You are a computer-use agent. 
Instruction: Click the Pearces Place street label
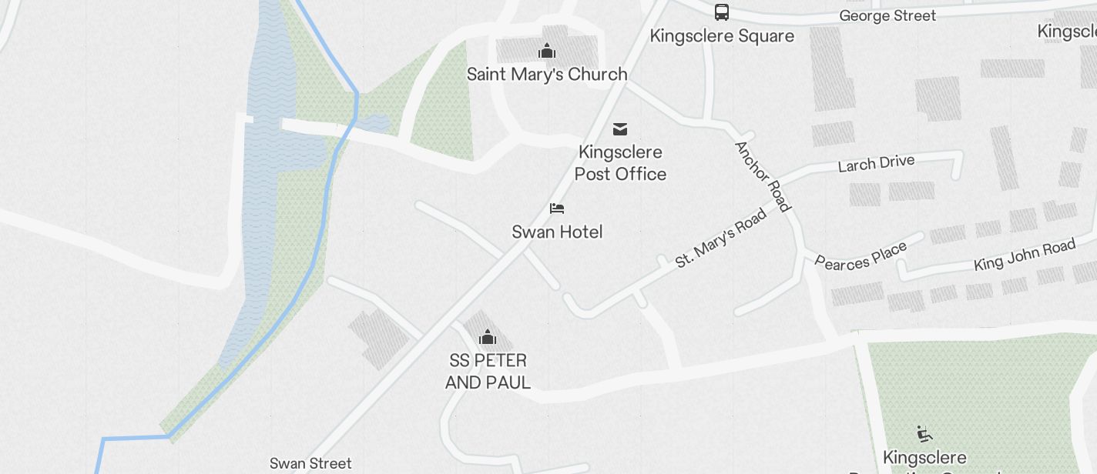(860, 255)
